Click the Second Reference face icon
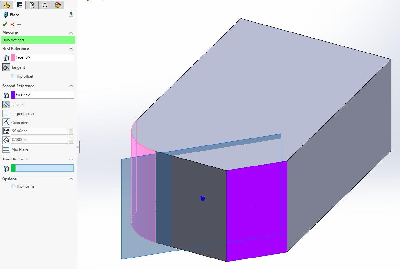This screenshot has height=269, width=400. pyautogui.click(x=6, y=95)
